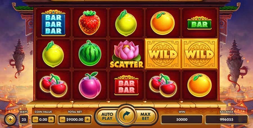Lower the total bet with minus
The width and height of the screenshot is (253, 128).
tap(62, 119)
